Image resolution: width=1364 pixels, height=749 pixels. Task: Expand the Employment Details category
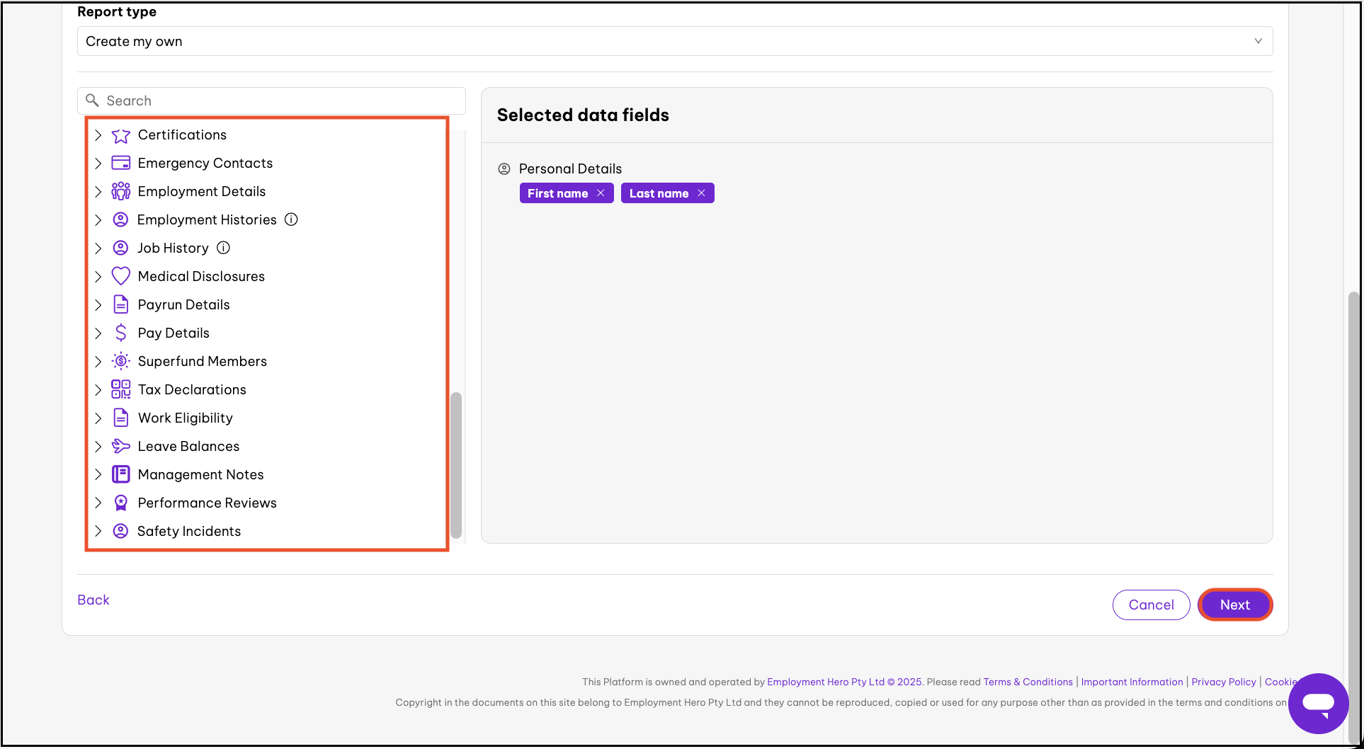coord(98,192)
